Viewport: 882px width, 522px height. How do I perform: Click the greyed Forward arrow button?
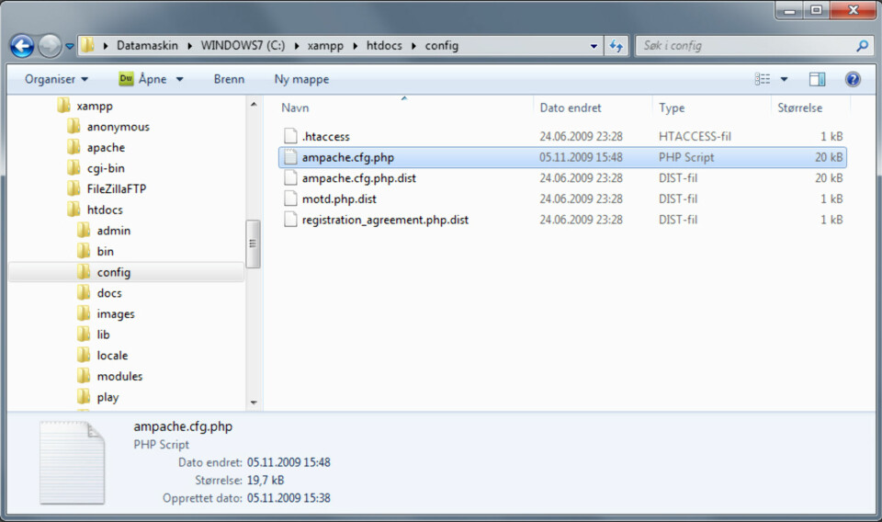(50, 46)
